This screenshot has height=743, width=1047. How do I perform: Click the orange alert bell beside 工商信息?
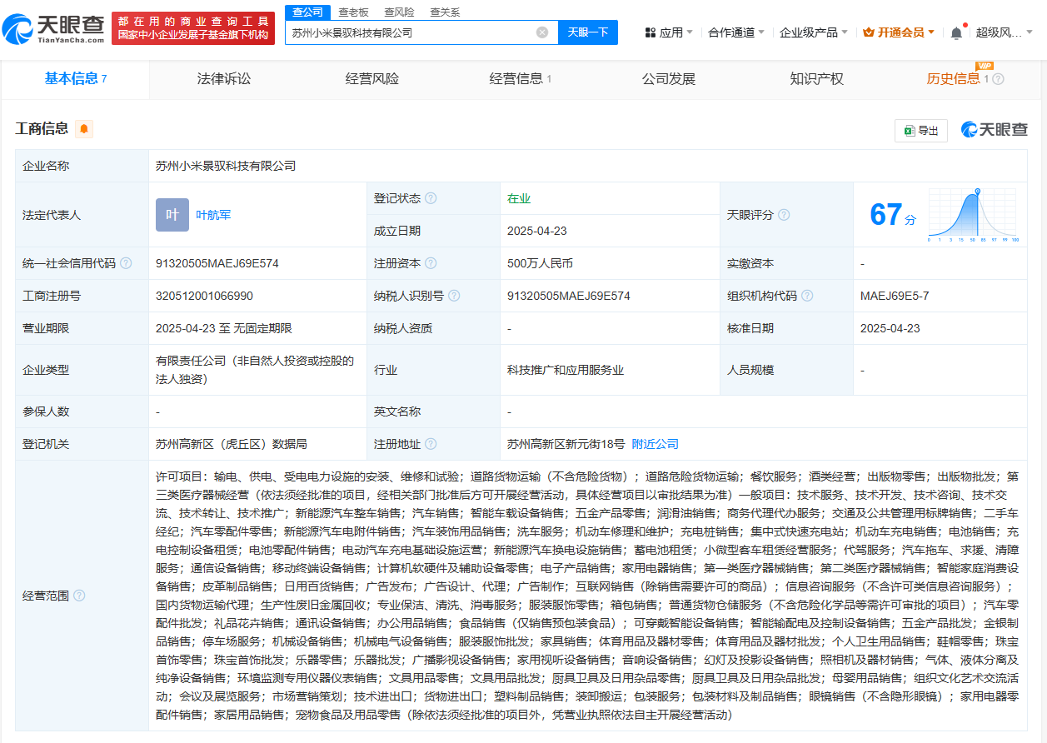tap(84, 128)
